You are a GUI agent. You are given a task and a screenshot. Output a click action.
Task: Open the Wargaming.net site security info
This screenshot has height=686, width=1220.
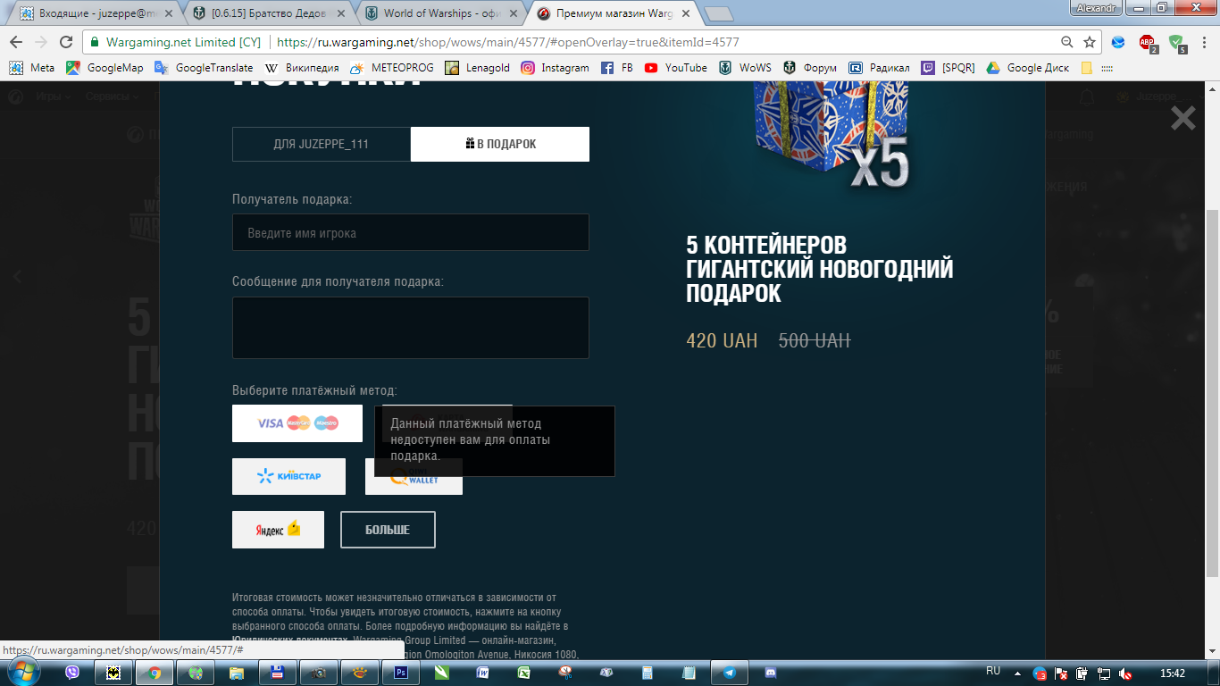point(175,42)
